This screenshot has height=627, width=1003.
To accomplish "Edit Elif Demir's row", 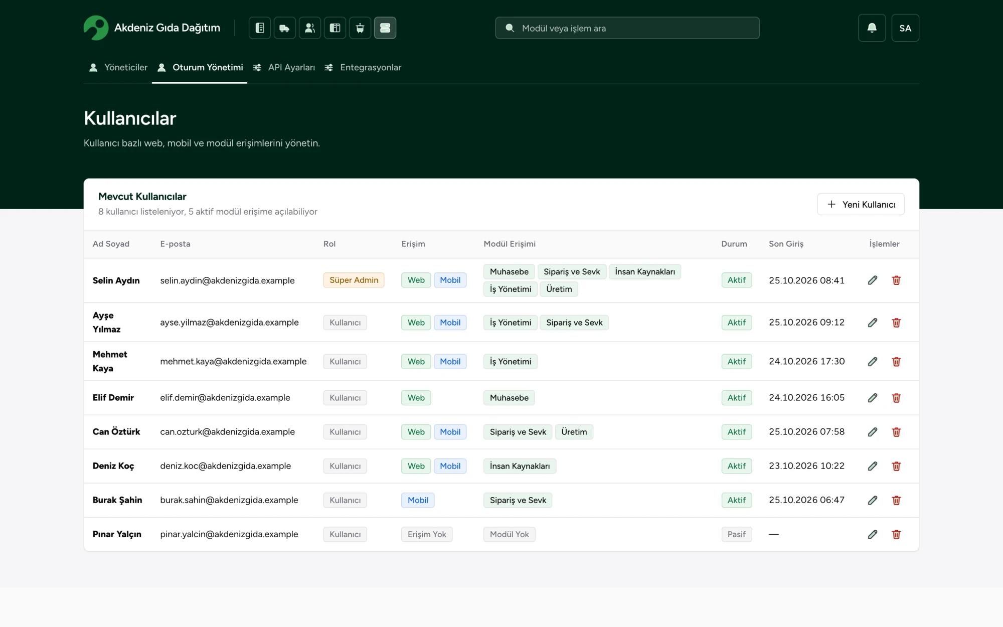I will [873, 398].
